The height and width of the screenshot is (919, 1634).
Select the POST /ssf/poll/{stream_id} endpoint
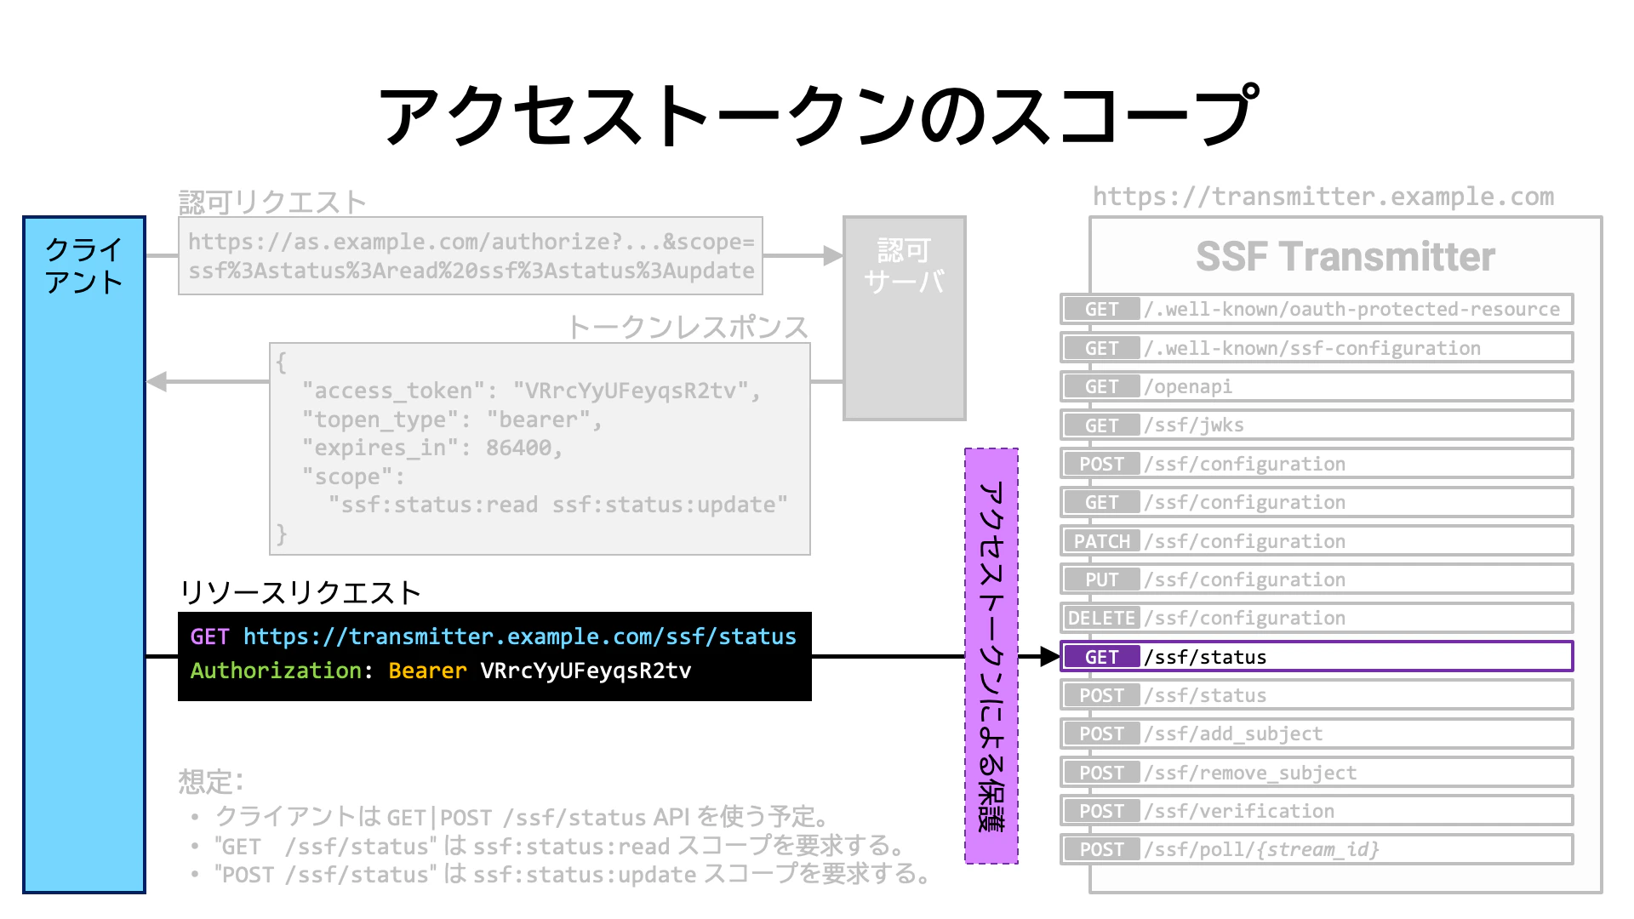click(1316, 849)
